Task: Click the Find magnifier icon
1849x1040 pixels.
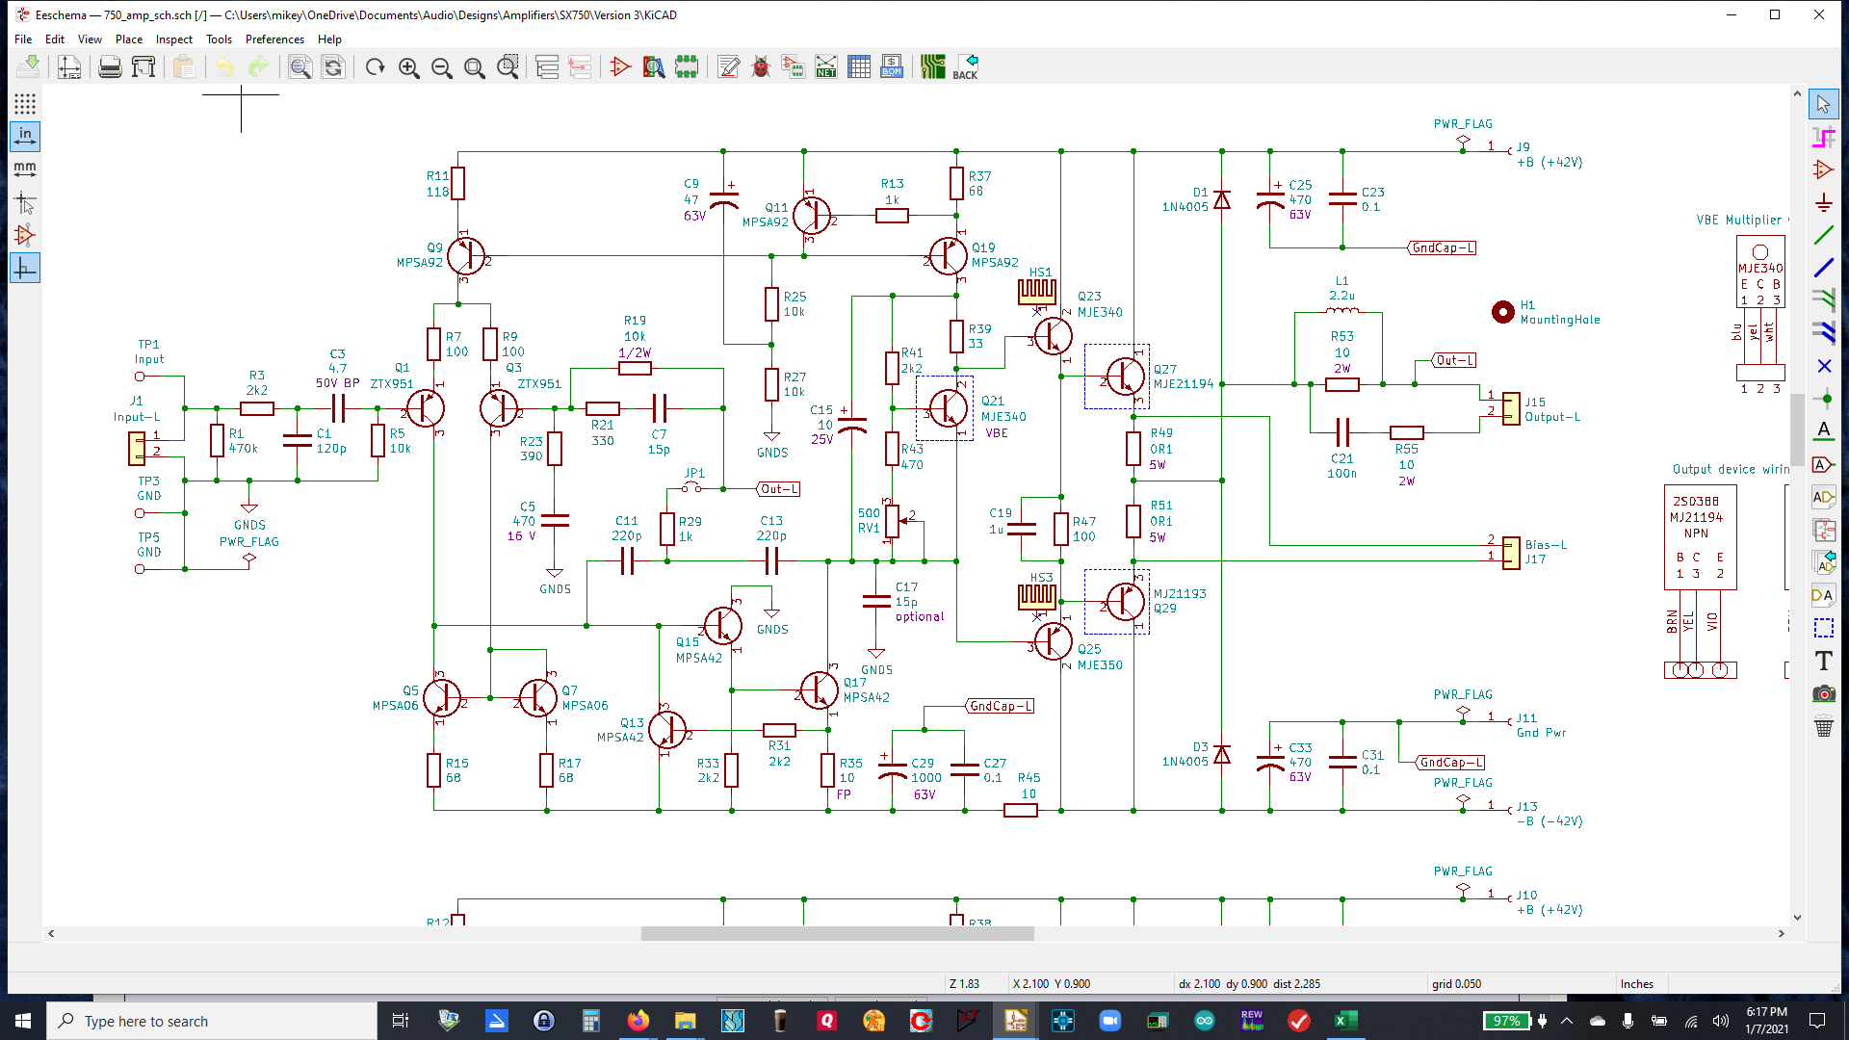Action: [x=300, y=66]
